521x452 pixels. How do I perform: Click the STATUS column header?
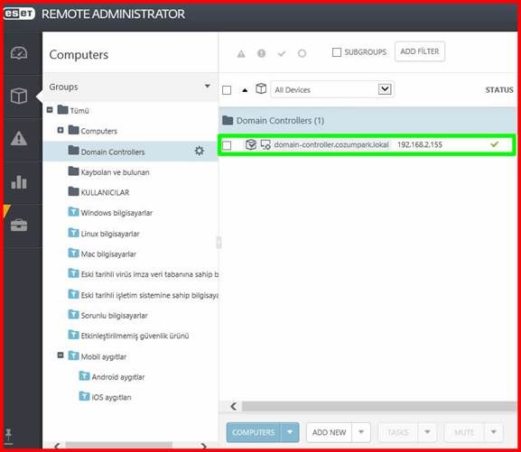click(x=499, y=89)
